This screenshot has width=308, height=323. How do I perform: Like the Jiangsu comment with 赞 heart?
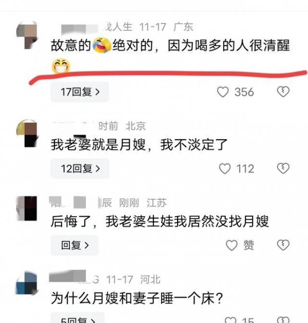(x=232, y=245)
